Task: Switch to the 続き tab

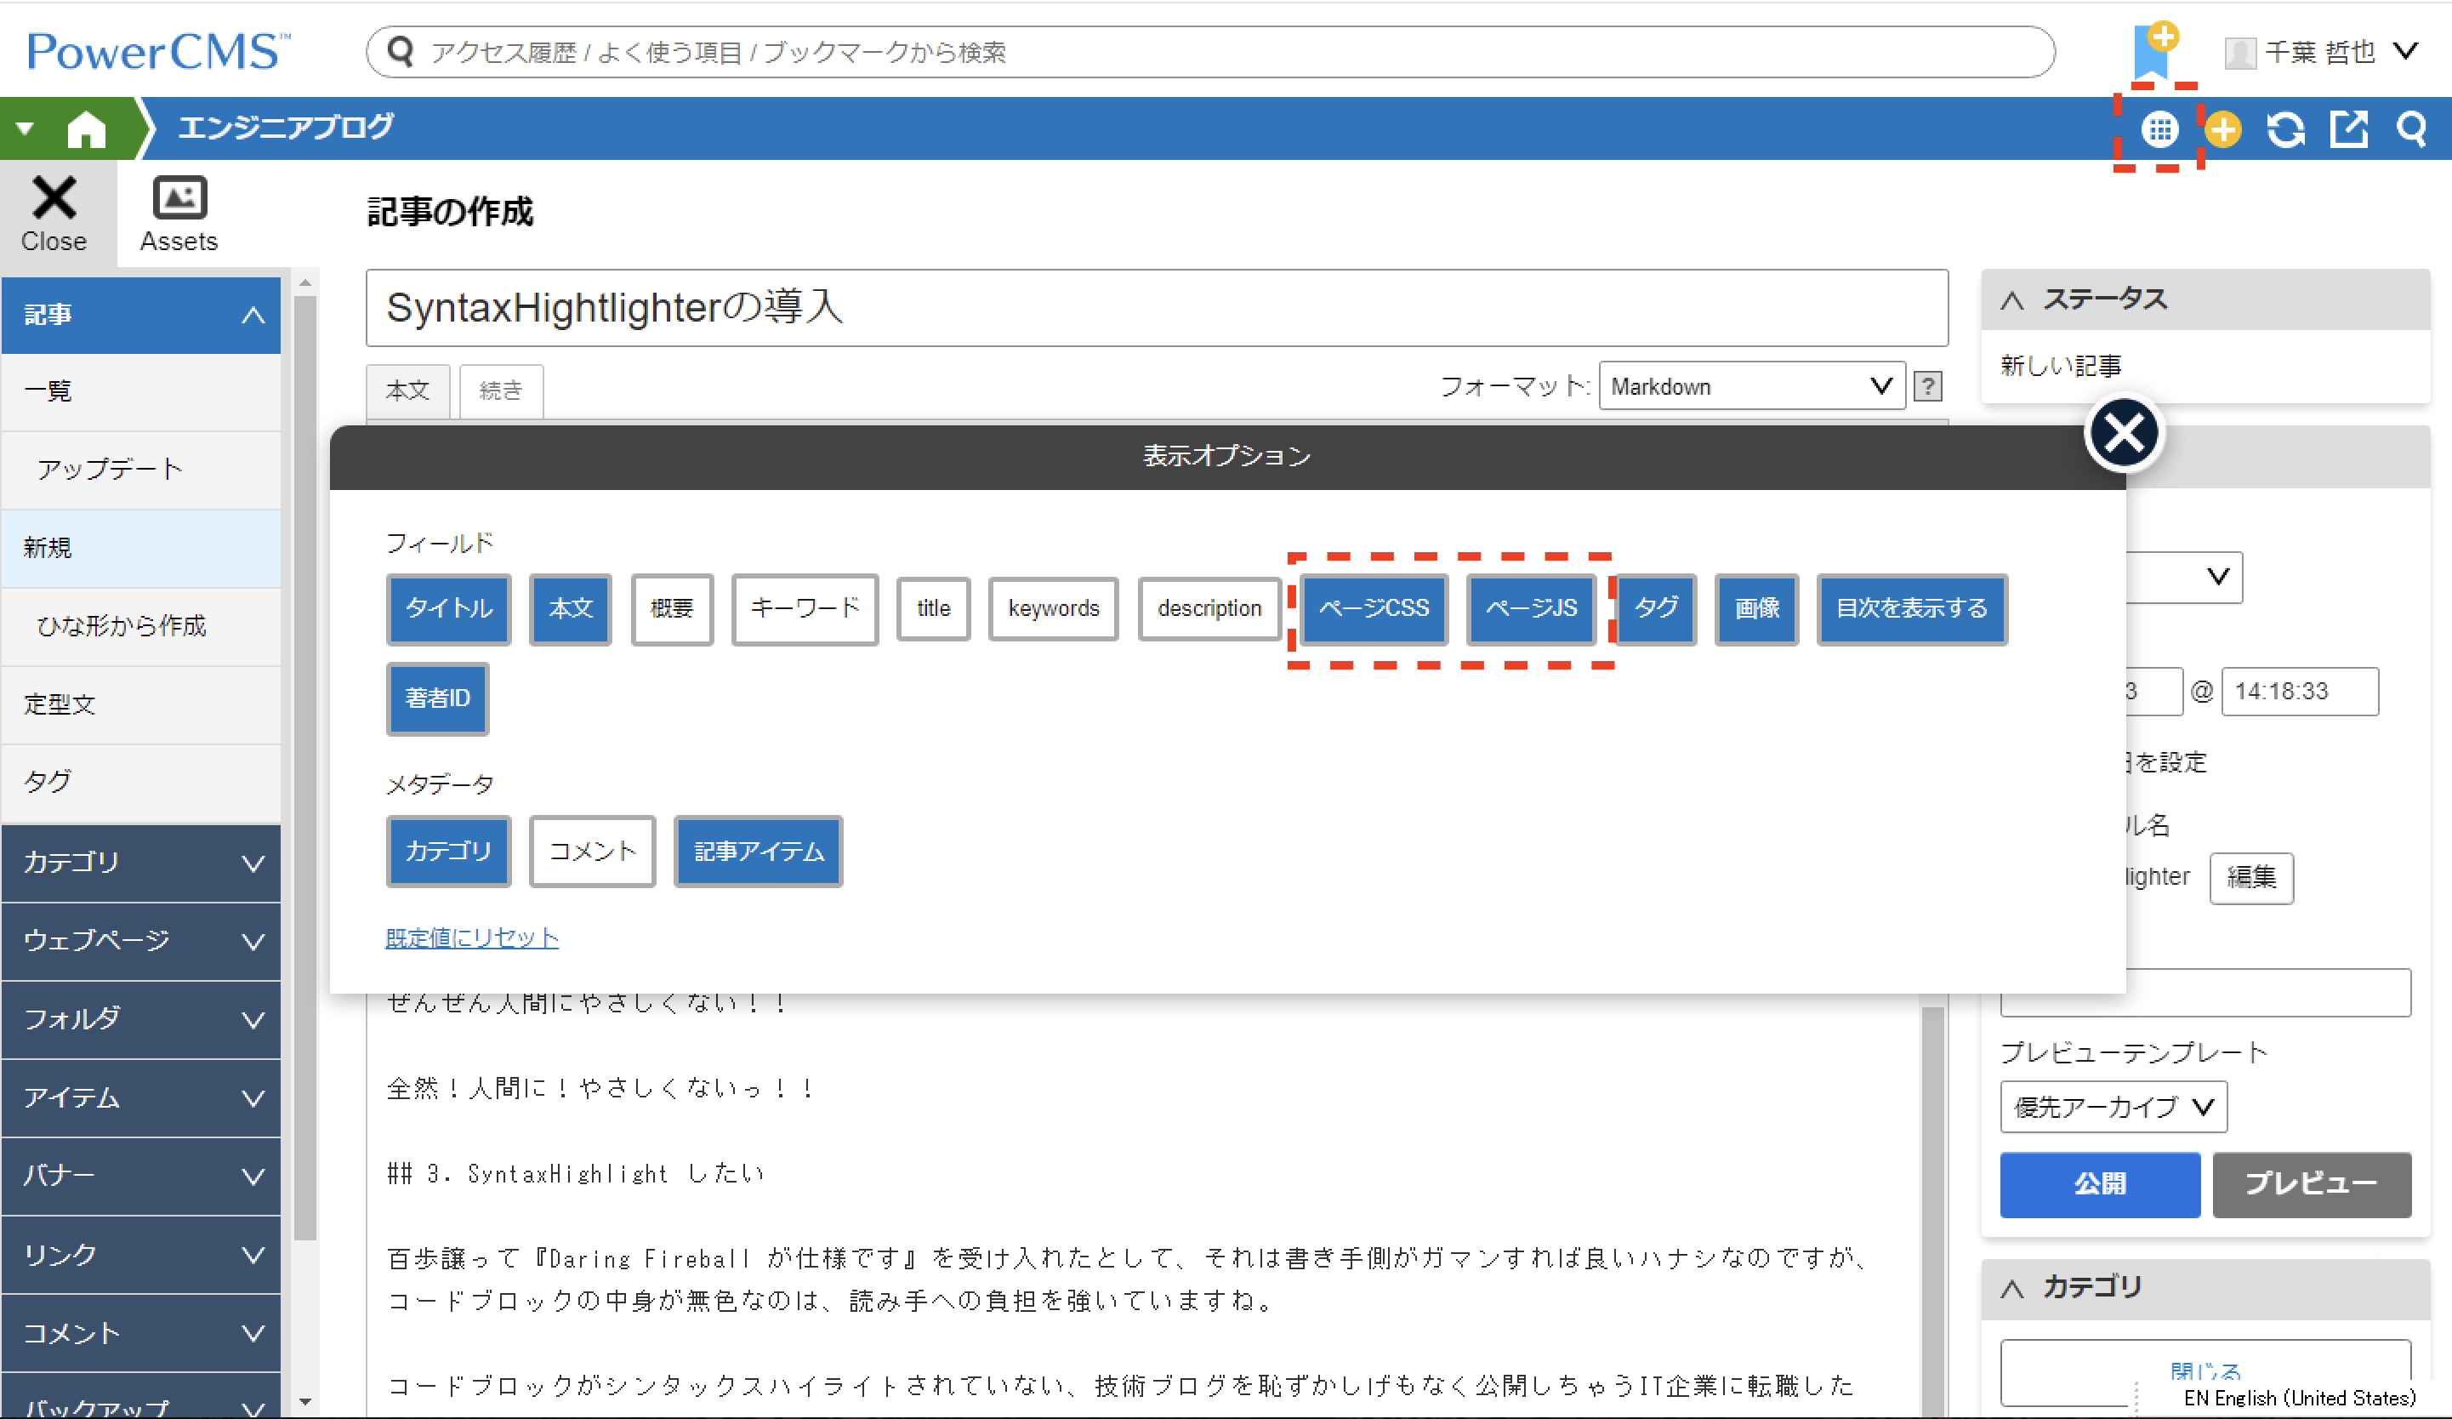Action: pyautogui.click(x=500, y=390)
